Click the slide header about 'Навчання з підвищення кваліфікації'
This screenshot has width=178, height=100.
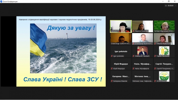click(x=60, y=20)
